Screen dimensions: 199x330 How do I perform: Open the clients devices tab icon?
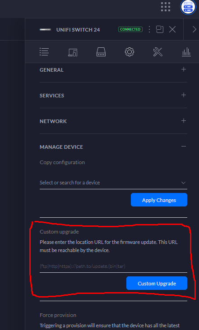click(x=73, y=52)
